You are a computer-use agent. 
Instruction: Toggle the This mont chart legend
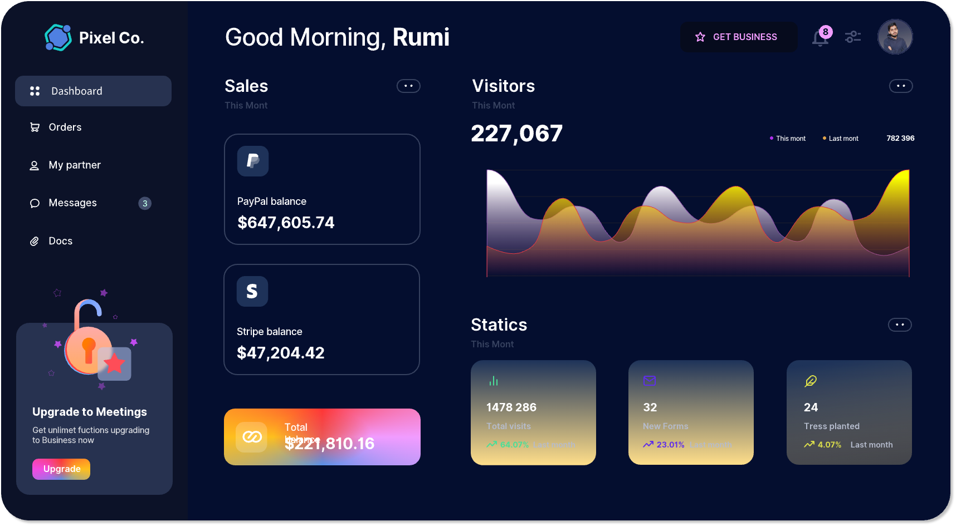tap(788, 139)
